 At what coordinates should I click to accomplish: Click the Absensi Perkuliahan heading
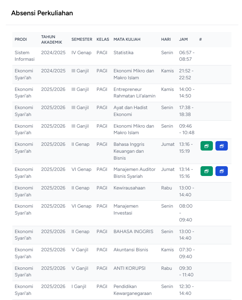pyautogui.click(x=42, y=13)
